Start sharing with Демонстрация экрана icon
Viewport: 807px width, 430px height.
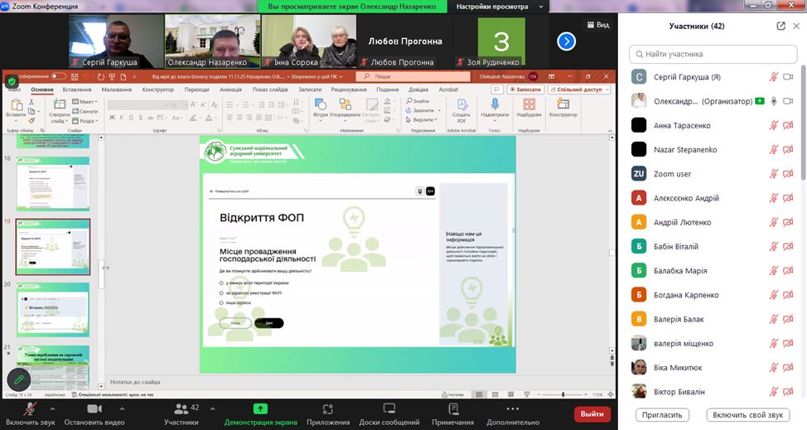(x=260, y=409)
